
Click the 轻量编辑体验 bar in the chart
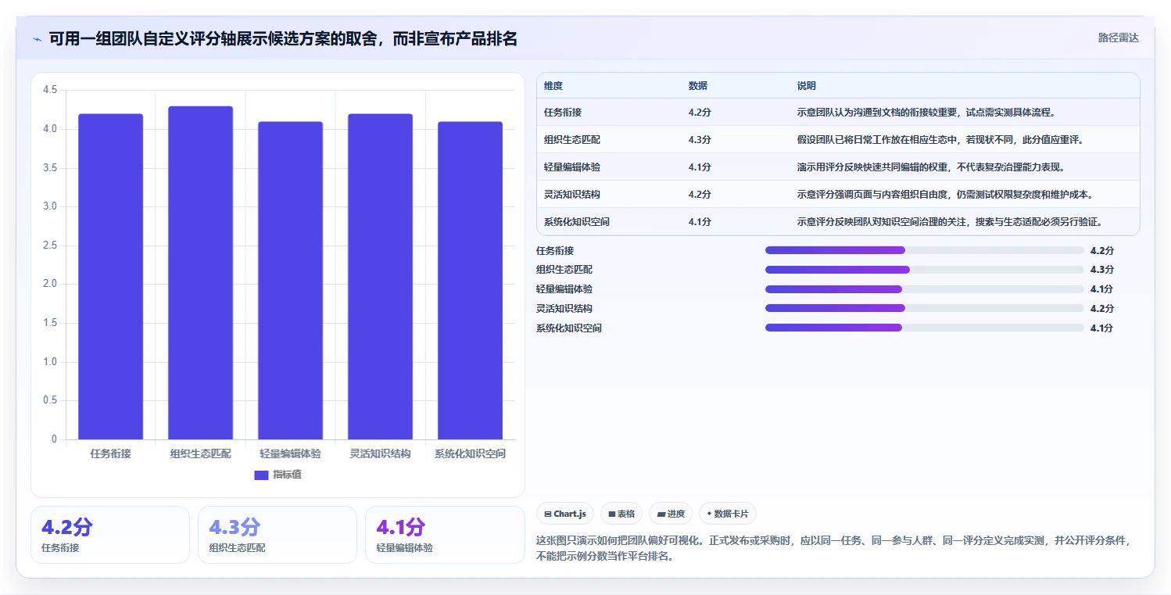pos(290,281)
